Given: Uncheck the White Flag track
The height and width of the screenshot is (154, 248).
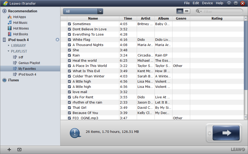Looking at the screenshot, I should (x=69, y=39).
